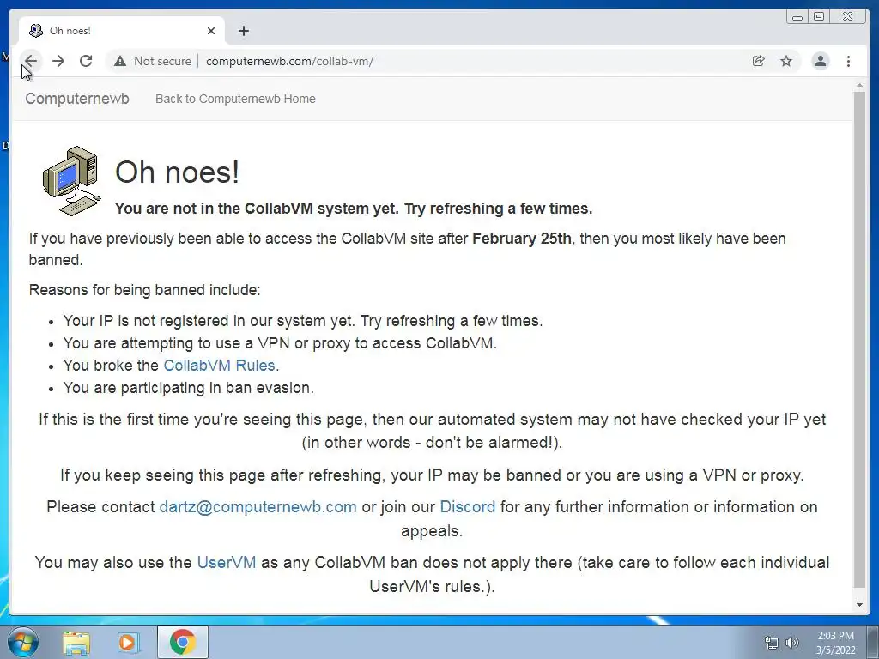This screenshot has height=659, width=879.
Task: Click scrollbar down arrow
Action: [x=859, y=605]
